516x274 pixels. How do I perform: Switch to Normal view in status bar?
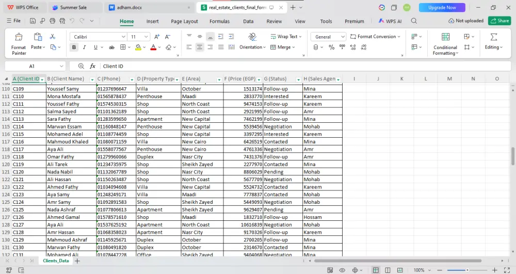pyautogui.click(x=376, y=270)
